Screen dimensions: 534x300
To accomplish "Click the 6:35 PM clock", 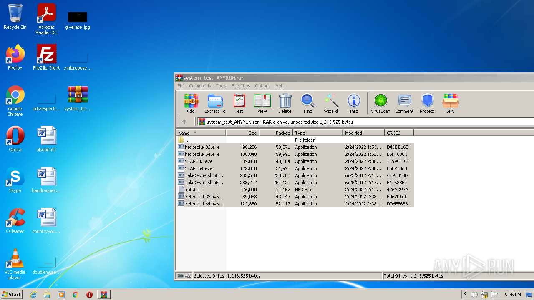I will 512,295.
